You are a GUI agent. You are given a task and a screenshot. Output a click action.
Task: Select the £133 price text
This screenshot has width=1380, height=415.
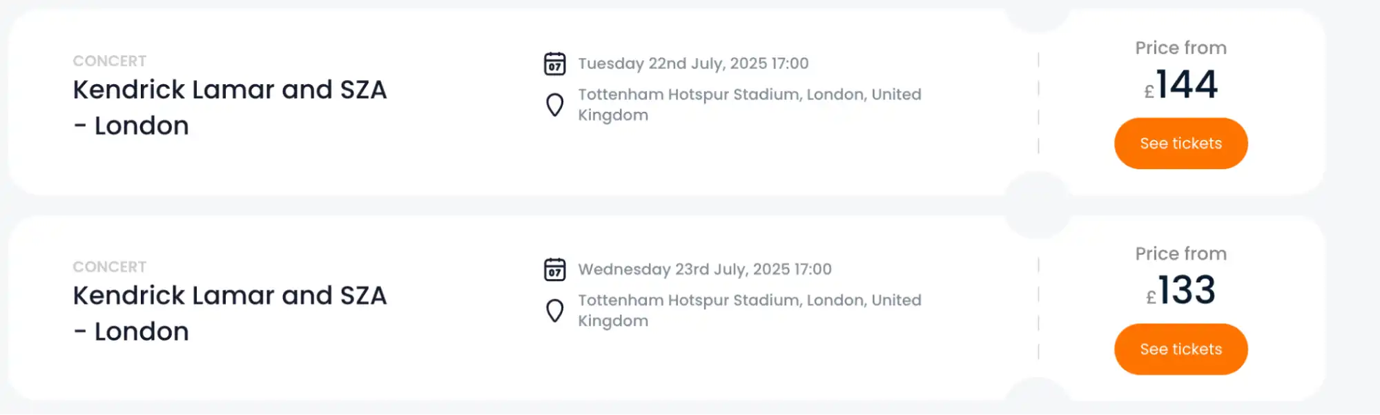pyautogui.click(x=1180, y=290)
